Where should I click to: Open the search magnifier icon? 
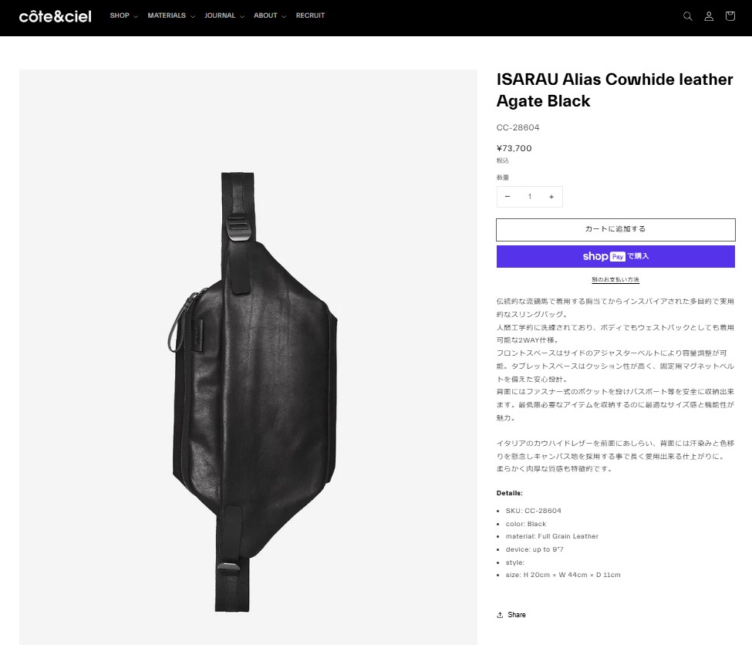coord(688,16)
